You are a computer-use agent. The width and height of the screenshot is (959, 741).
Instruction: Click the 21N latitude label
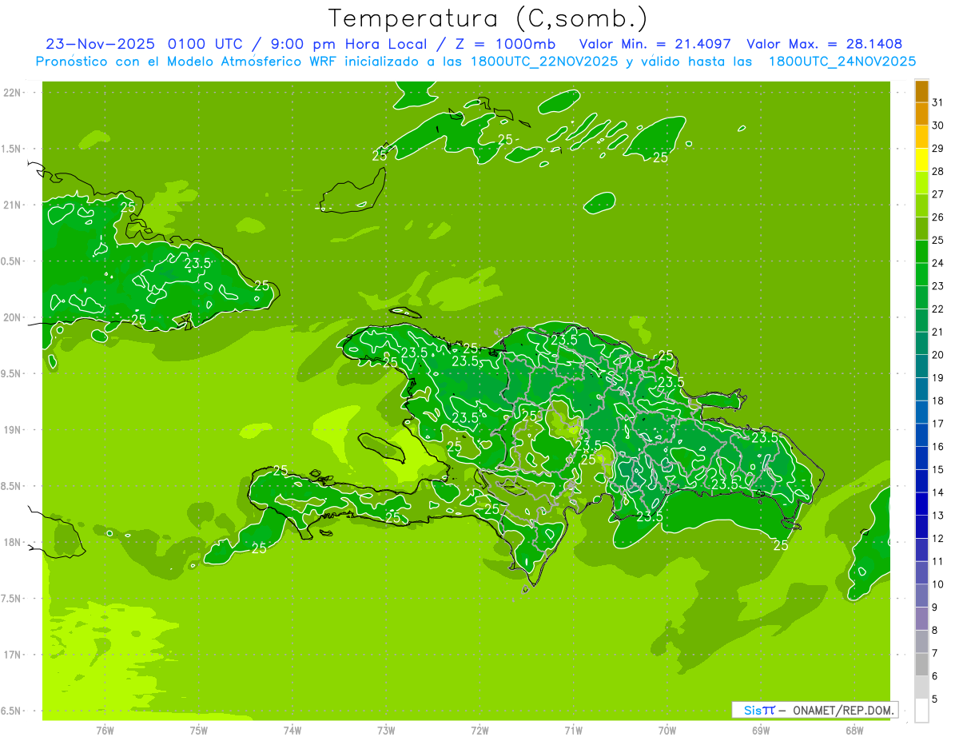pos(12,205)
